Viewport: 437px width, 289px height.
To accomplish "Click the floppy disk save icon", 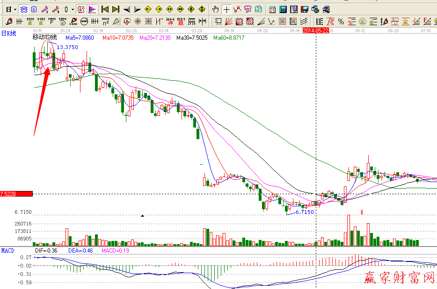I will [304, 9].
